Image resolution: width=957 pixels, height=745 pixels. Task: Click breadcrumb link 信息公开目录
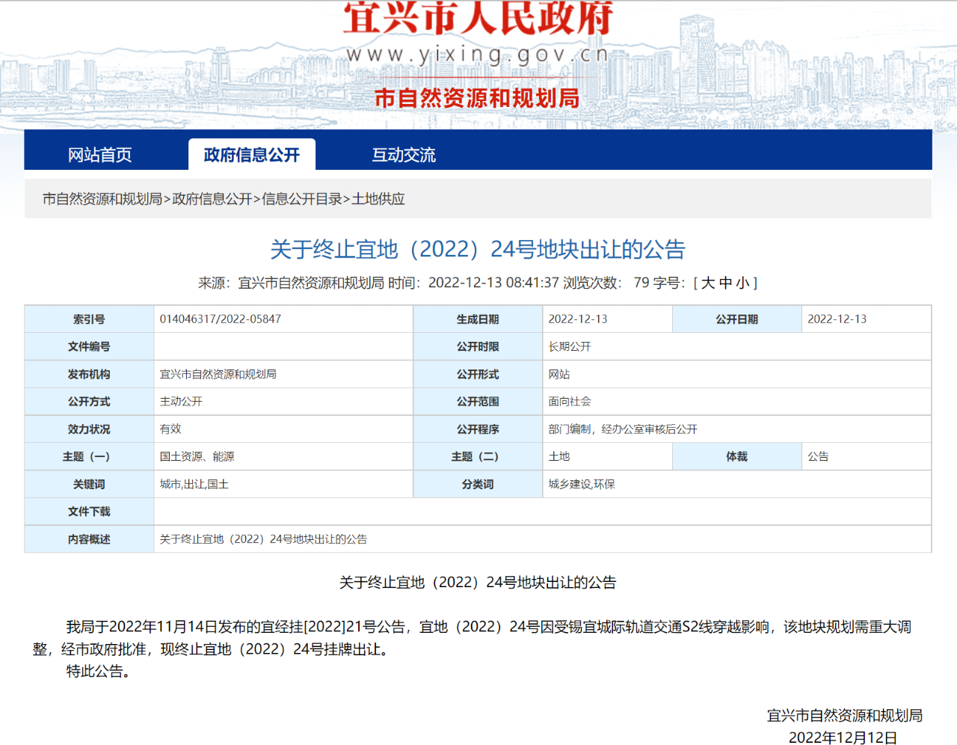302,199
